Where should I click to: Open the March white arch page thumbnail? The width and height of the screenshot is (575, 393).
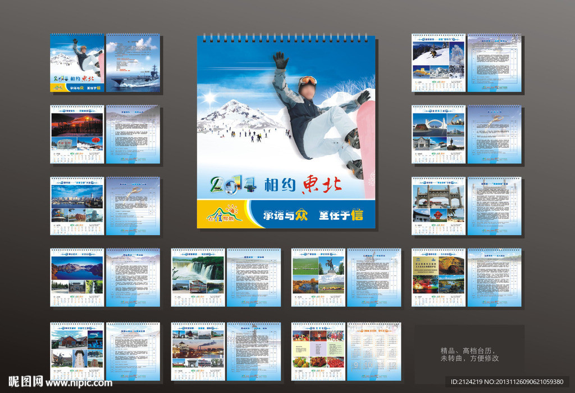[x=439, y=134]
